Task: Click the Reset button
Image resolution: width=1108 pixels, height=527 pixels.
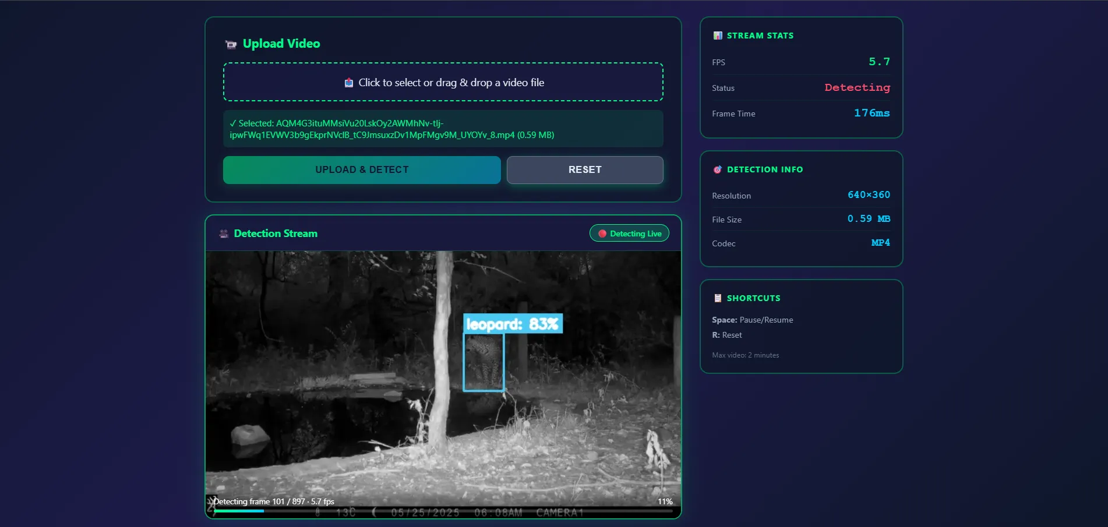Action: [585, 170]
